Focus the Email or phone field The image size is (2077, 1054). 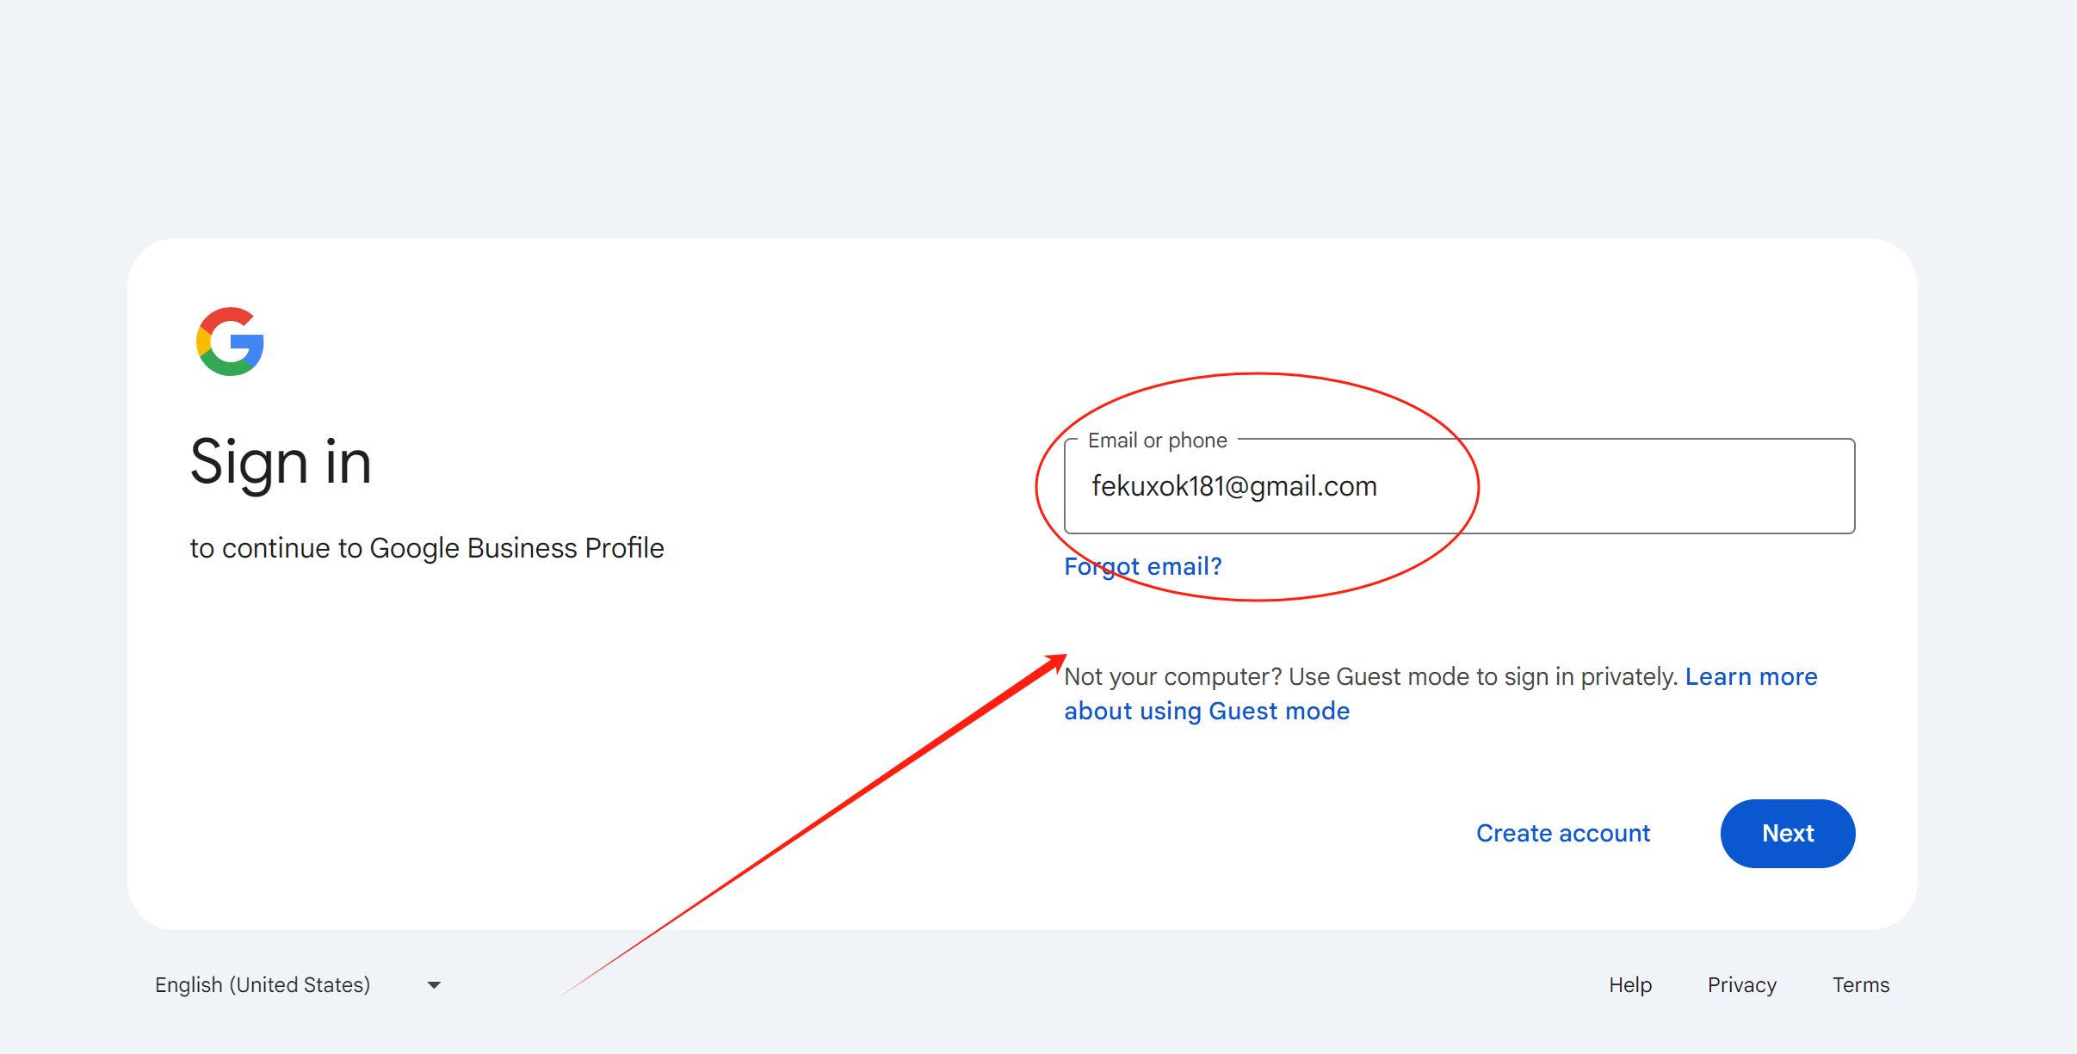[1459, 486]
